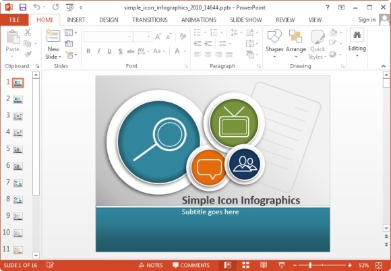The height and width of the screenshot is (271, 391).
Task: Open the Editing group dropdown
Action: [357, 43]
